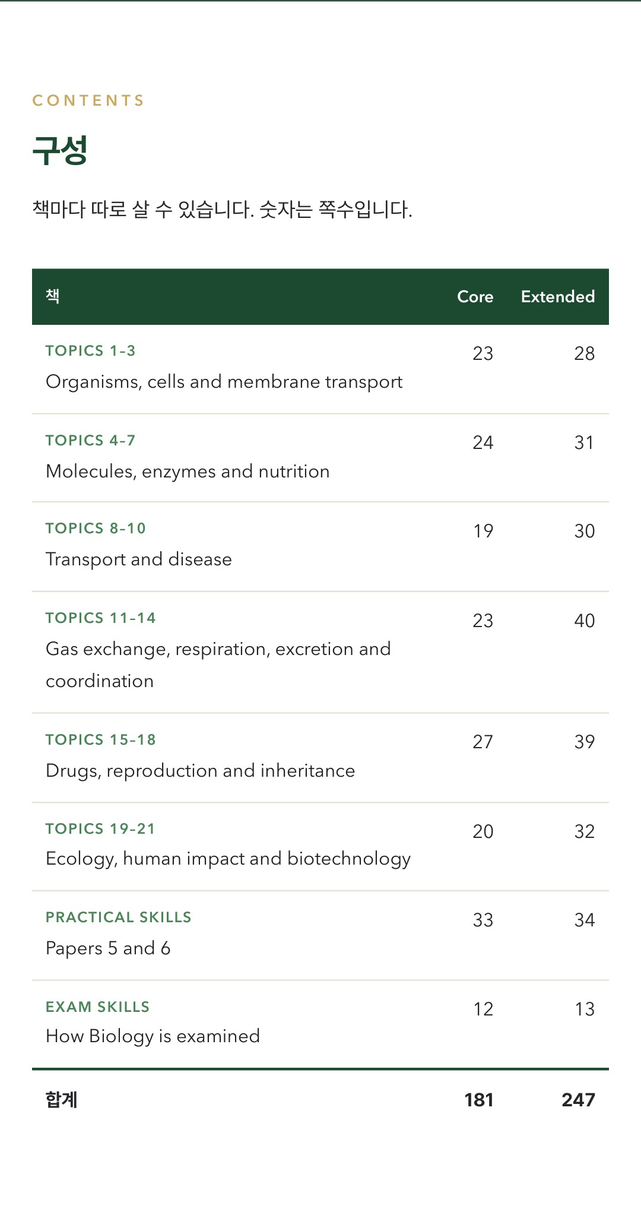Click Extended value 28
Viewport: 641px width, 1215px height.
(x=585, y=353)
